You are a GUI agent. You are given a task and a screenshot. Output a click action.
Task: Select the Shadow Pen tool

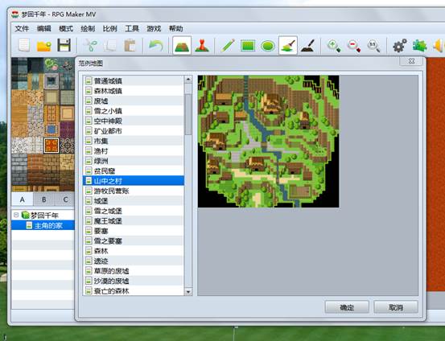tap(308, 45)
